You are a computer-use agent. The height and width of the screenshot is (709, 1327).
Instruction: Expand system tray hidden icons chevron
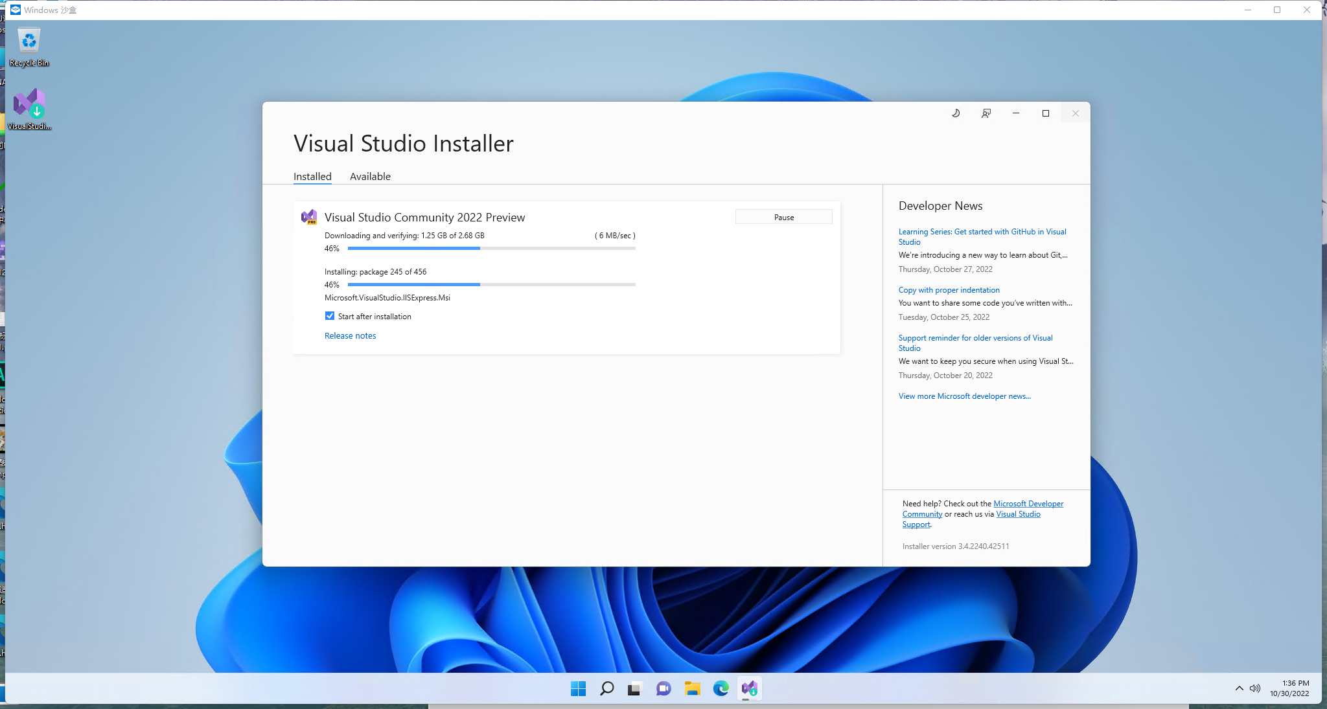(1239, 688)
